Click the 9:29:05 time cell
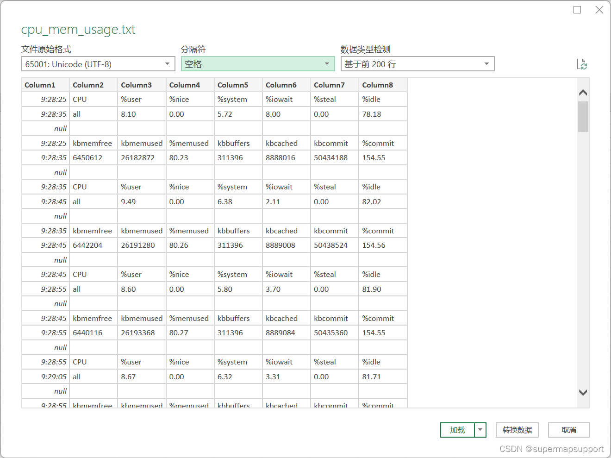 (45, 376)
